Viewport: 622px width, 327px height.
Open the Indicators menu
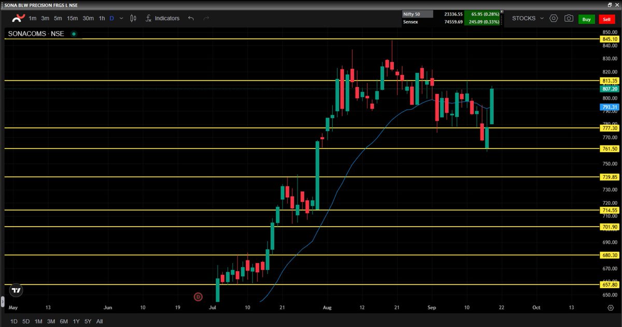pos(167,18)
